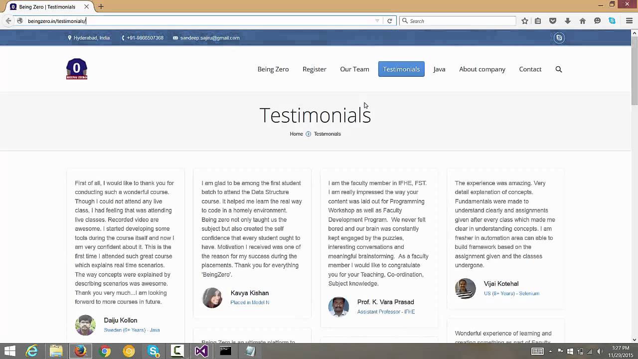Show hidden system tray icons
638x359 pixels.
point(550,351)
